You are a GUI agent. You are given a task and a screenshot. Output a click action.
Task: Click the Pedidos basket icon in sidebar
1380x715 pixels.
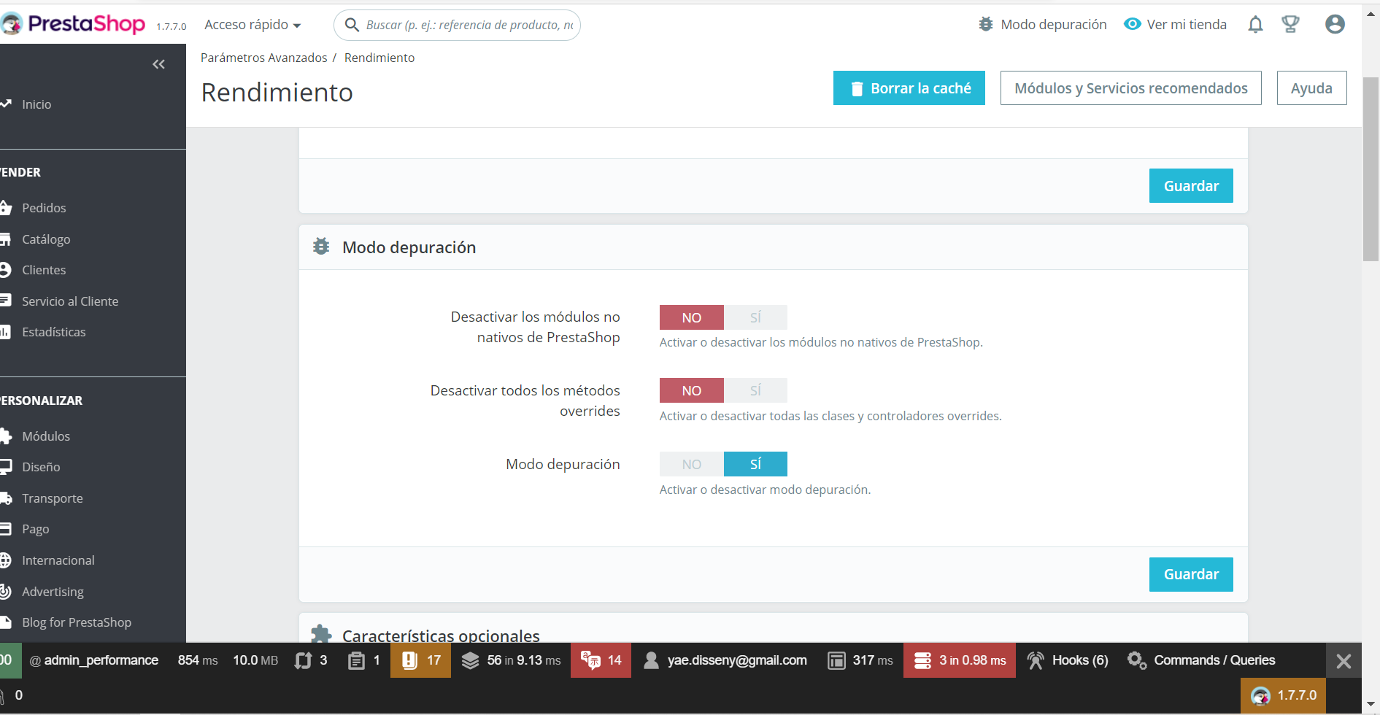coord(5,208)
